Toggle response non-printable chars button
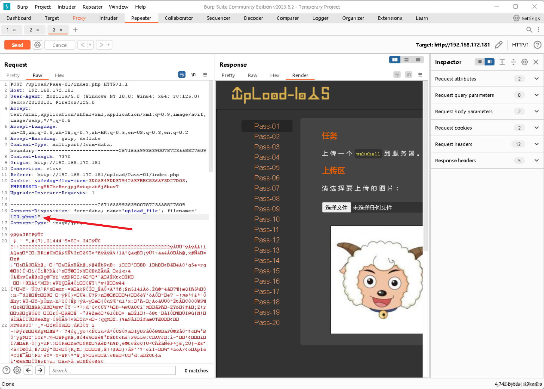The image size is (544, 389). click(409, 75)
